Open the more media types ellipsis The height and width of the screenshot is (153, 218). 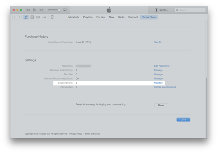coord(44,17)
